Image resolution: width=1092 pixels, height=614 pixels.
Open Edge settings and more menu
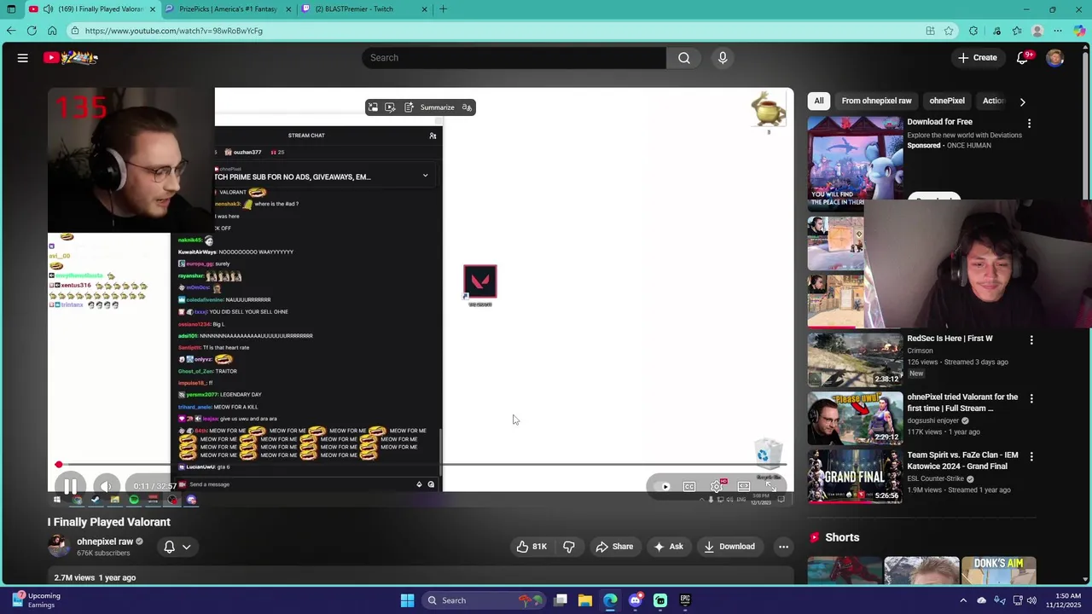click(1058, 31)
